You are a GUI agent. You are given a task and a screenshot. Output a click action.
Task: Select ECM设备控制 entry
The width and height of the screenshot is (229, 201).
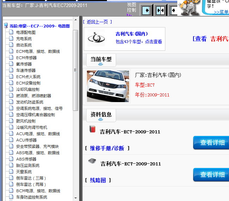point(28,83)
